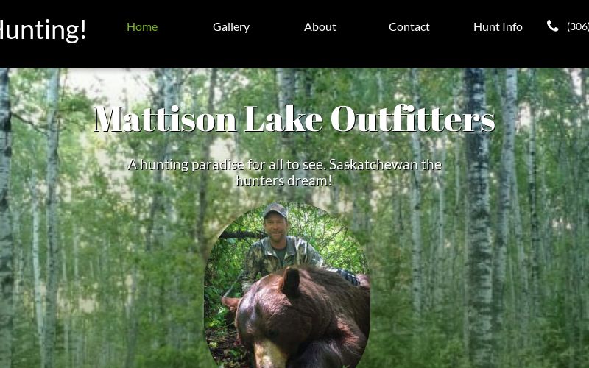Click the word 'Outfitters' in the heading
589x368 pixels.
[x=413, y=118]
